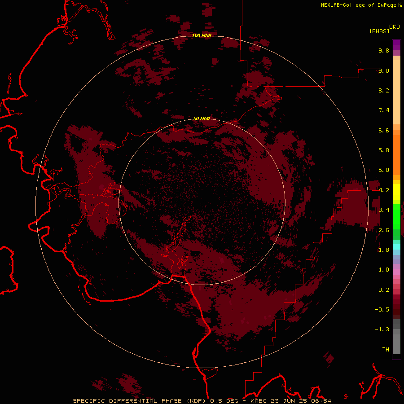The image size is (404, 404).
Task: Click the 1.0 scale value
Action: pyautogui.click(x=384, y=270)
